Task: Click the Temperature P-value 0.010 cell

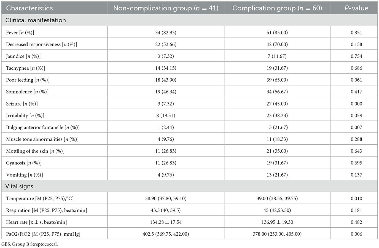Action: (x=356, y=199)
